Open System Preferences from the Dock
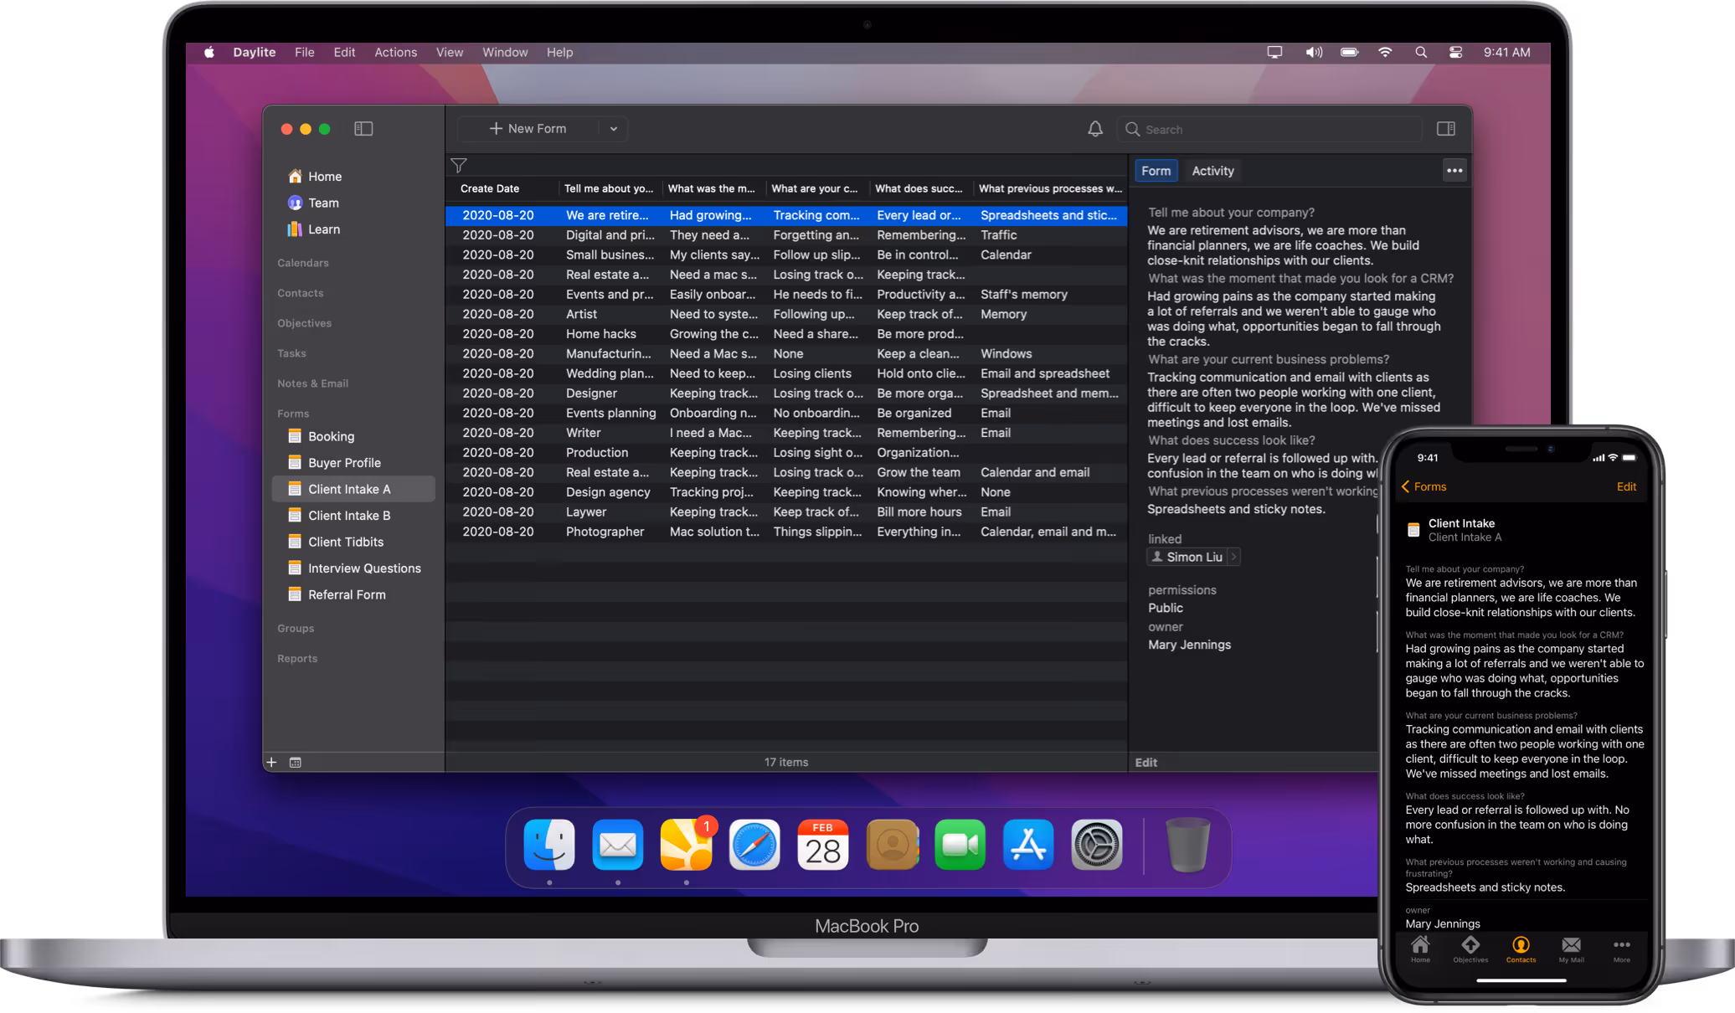 (x=1097, y=845)
